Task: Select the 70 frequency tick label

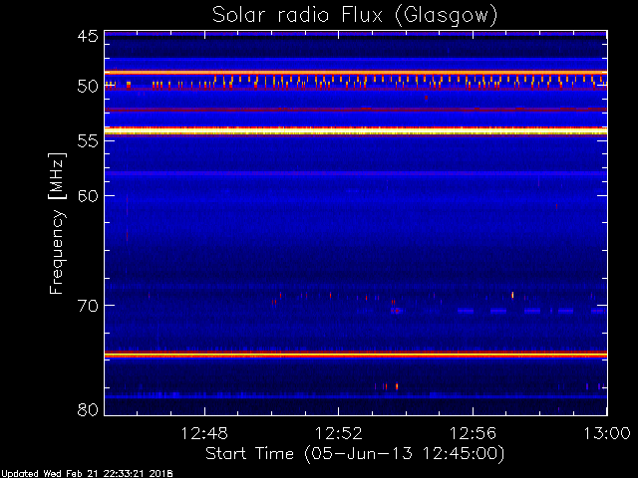Action: [88, 306]
